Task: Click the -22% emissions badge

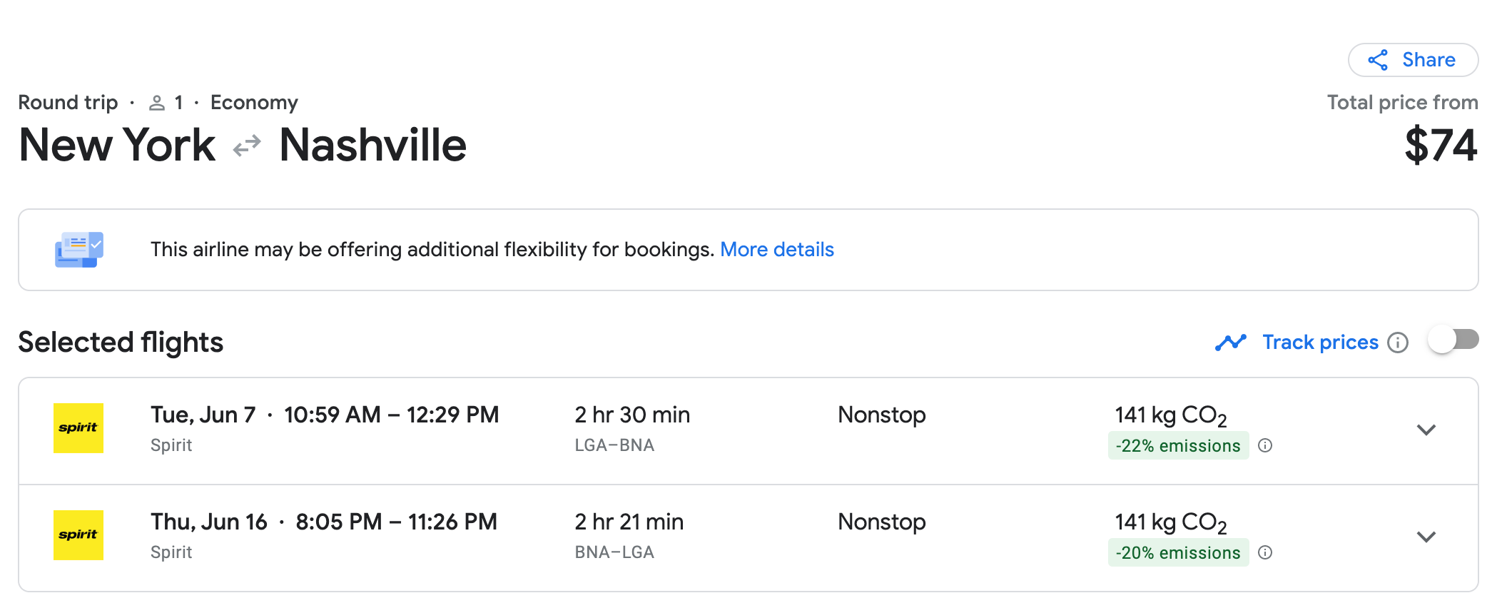Action: [1178, 446]
